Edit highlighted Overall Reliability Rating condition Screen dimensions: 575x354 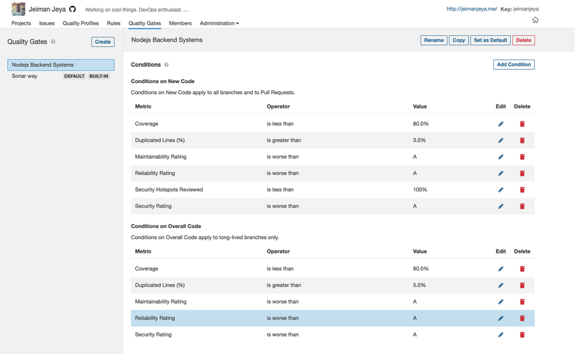click(x=501, y=319)
